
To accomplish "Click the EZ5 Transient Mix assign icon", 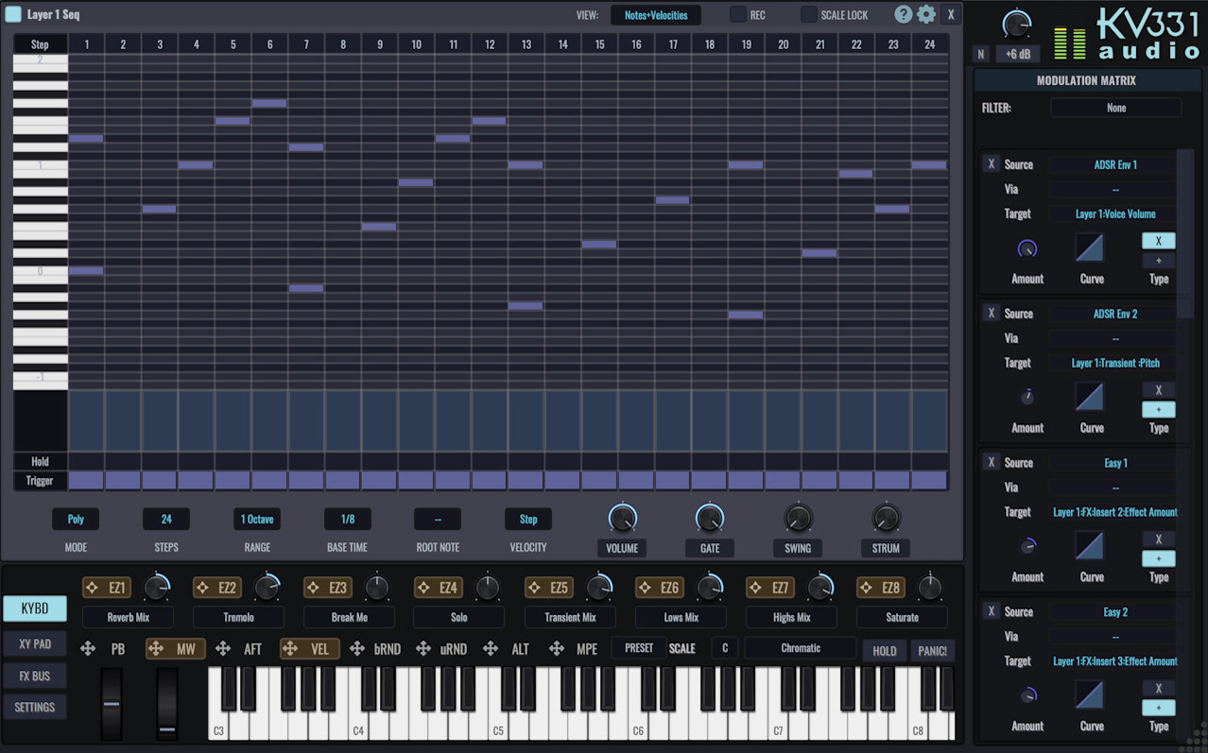I will tap(535, 588).
